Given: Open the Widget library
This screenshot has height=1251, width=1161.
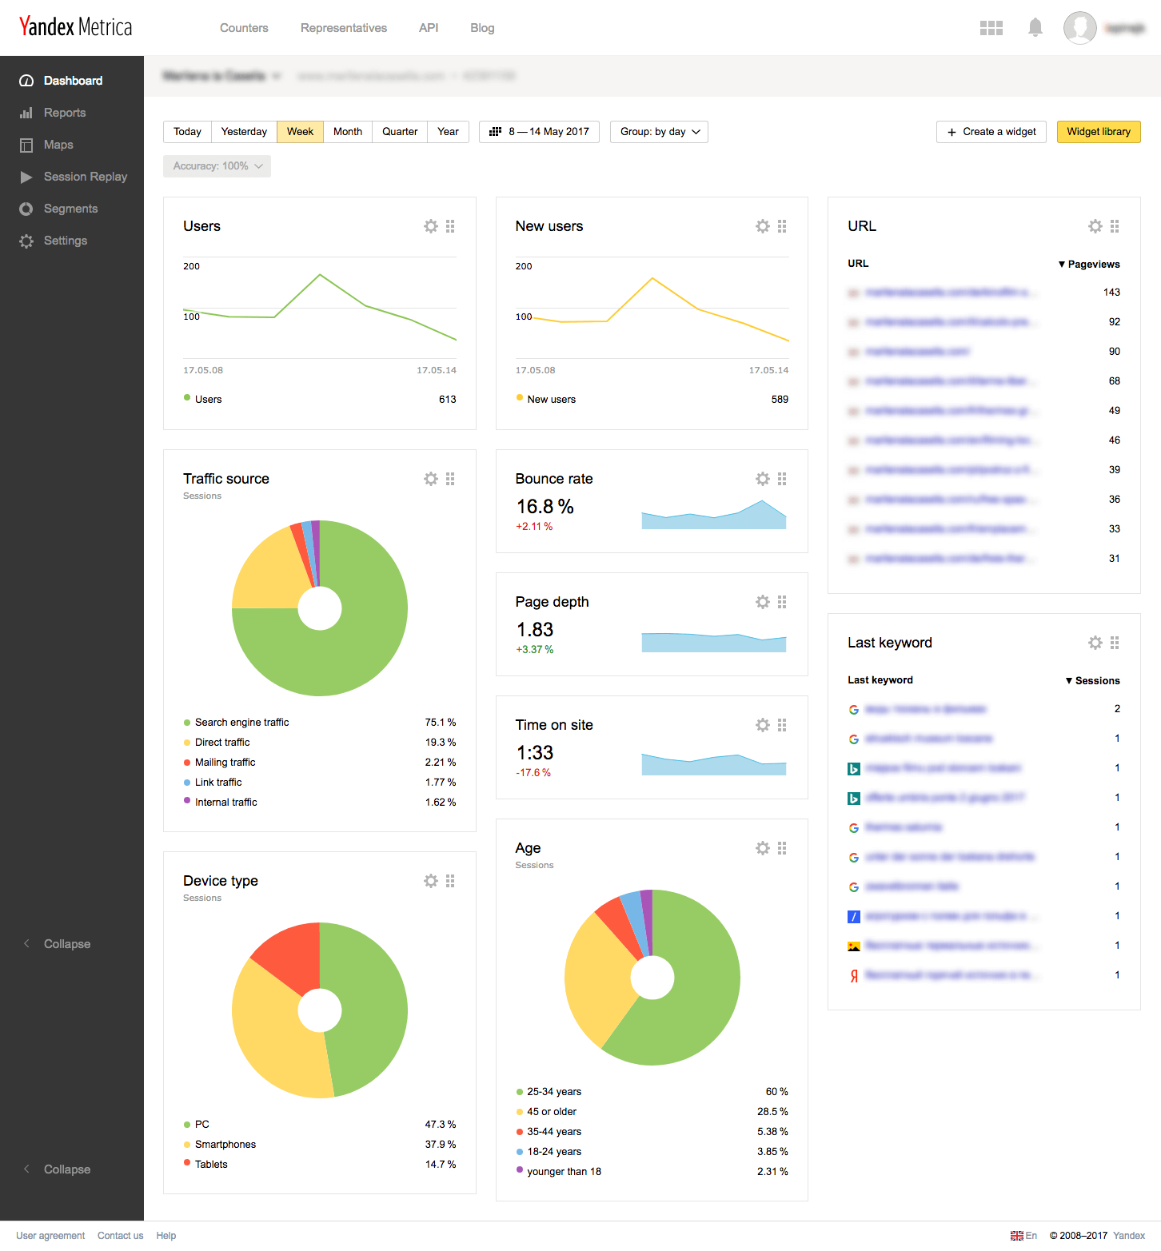Looking at the screenshot, I should 1099,132.
